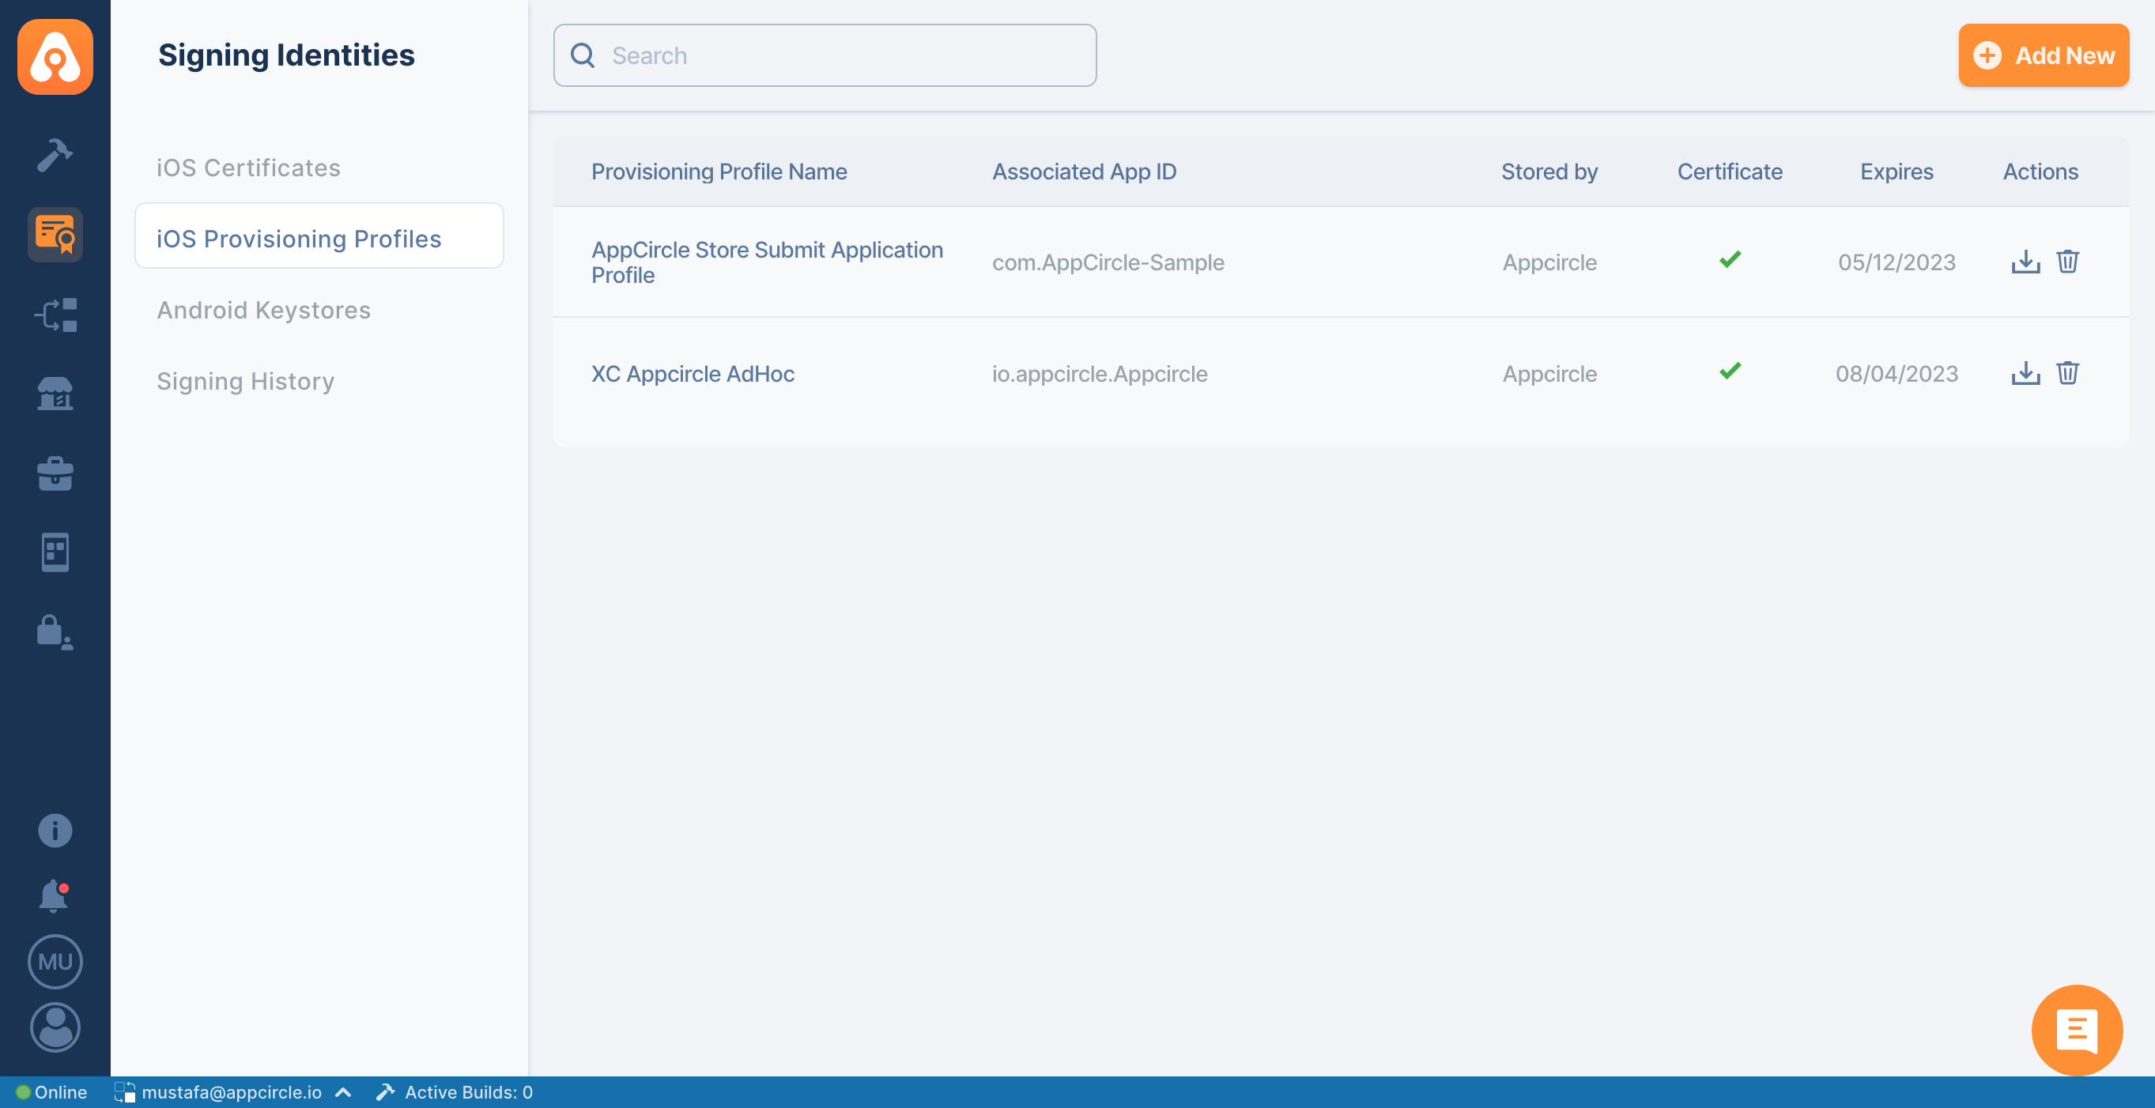Click Stored by Appcircle in com.AppCircle-Sample row
The height and width of the screenshot is (1108, 2155).
click(x=1549, y=262)
